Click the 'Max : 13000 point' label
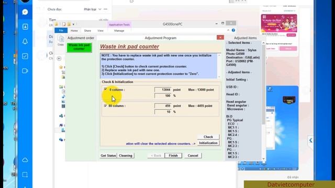335x188 pixels. pyautogui.click(x=201, y=90)
